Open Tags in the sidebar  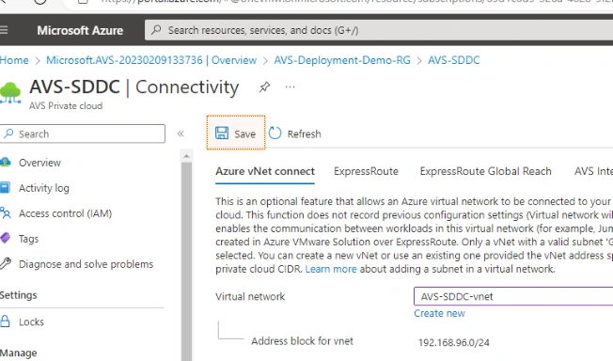(28, 239)
